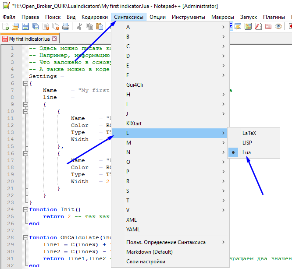292x269 pixels.
Task: Expand the M languages submenu
Action: click(x=170, y=143)
